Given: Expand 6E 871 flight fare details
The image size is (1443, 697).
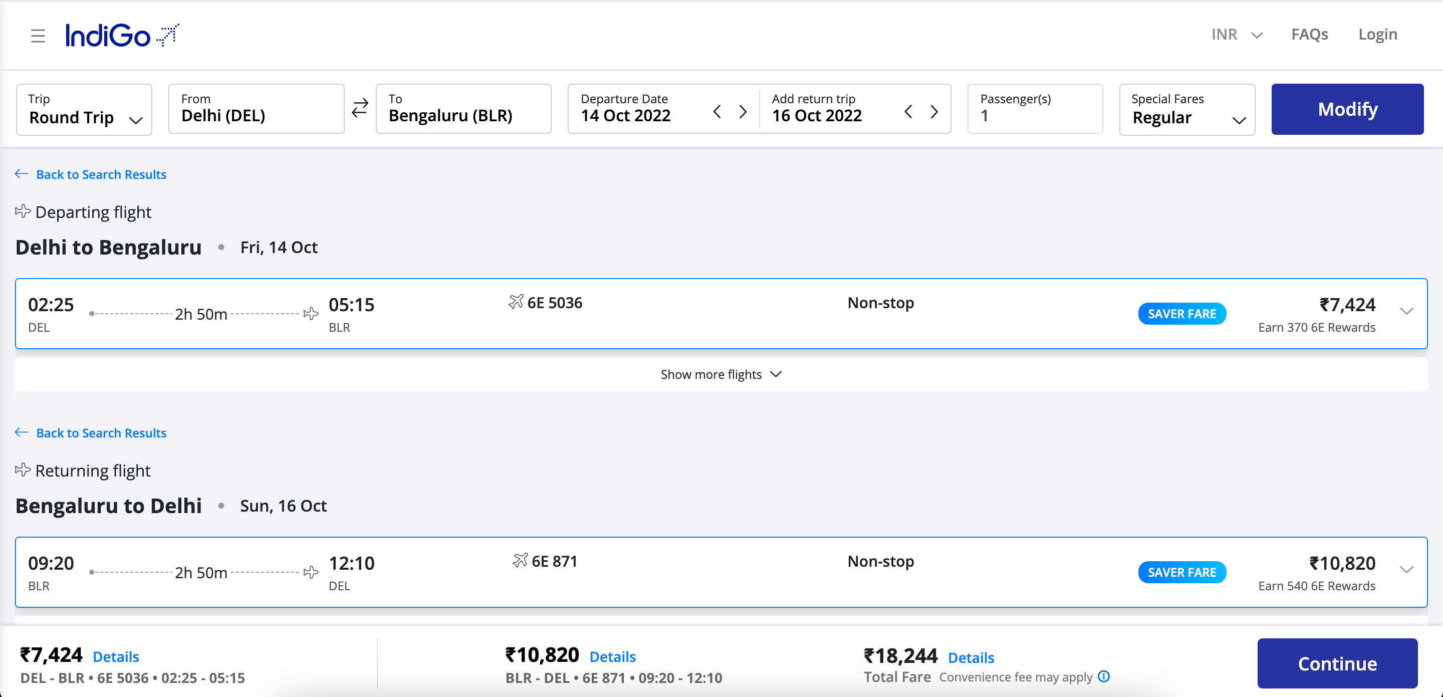Looking at the screenshot, I should [x=1406, y=570].
